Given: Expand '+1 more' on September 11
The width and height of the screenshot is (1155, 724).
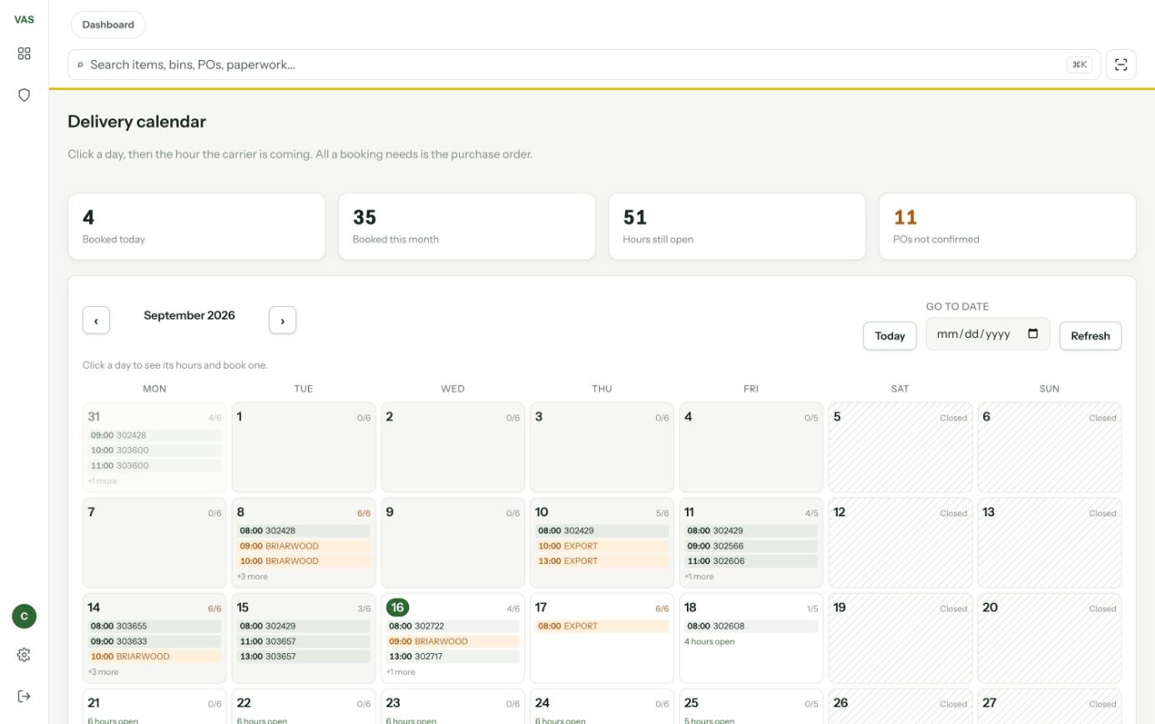Looking at the screenshot, I should coord(699,576).
